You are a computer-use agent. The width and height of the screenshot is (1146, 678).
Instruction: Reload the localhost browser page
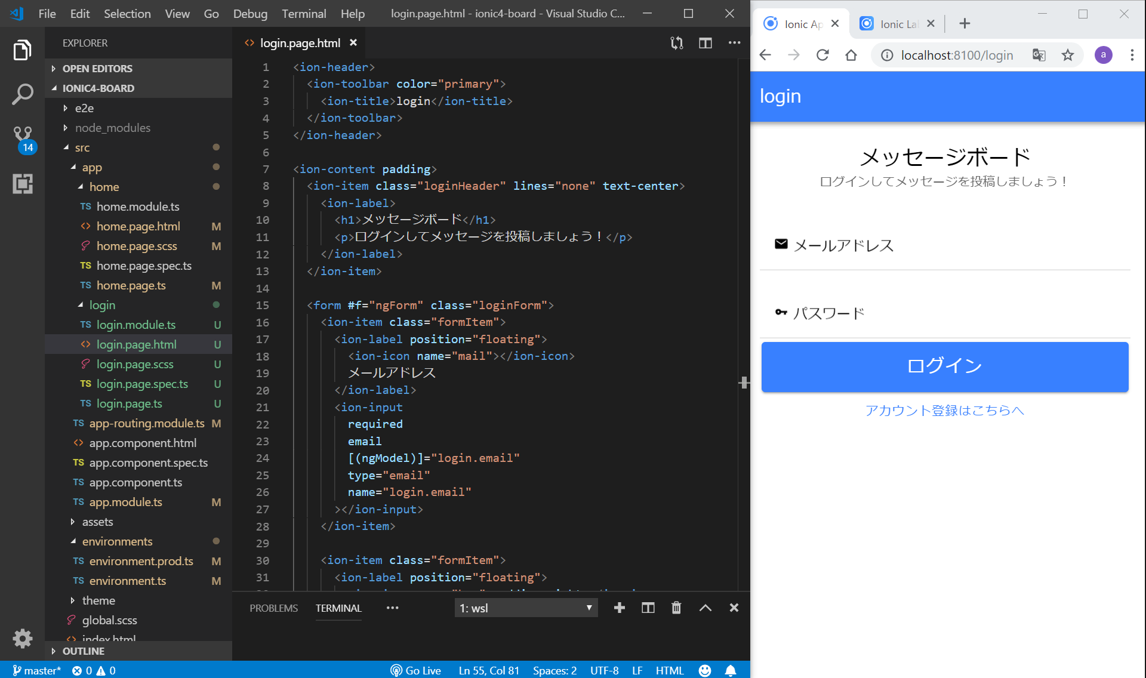pyautogui.click(x=822, y=56)
